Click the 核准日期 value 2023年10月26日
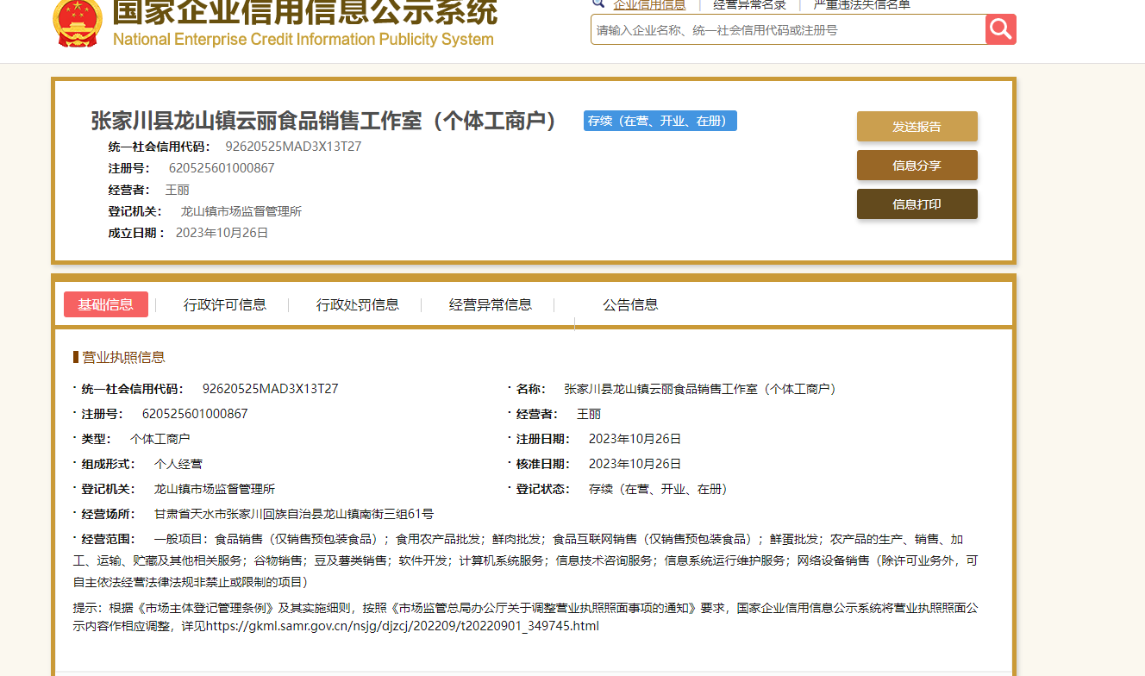This screenshot has height=676, width=1145. coord(635,464)
